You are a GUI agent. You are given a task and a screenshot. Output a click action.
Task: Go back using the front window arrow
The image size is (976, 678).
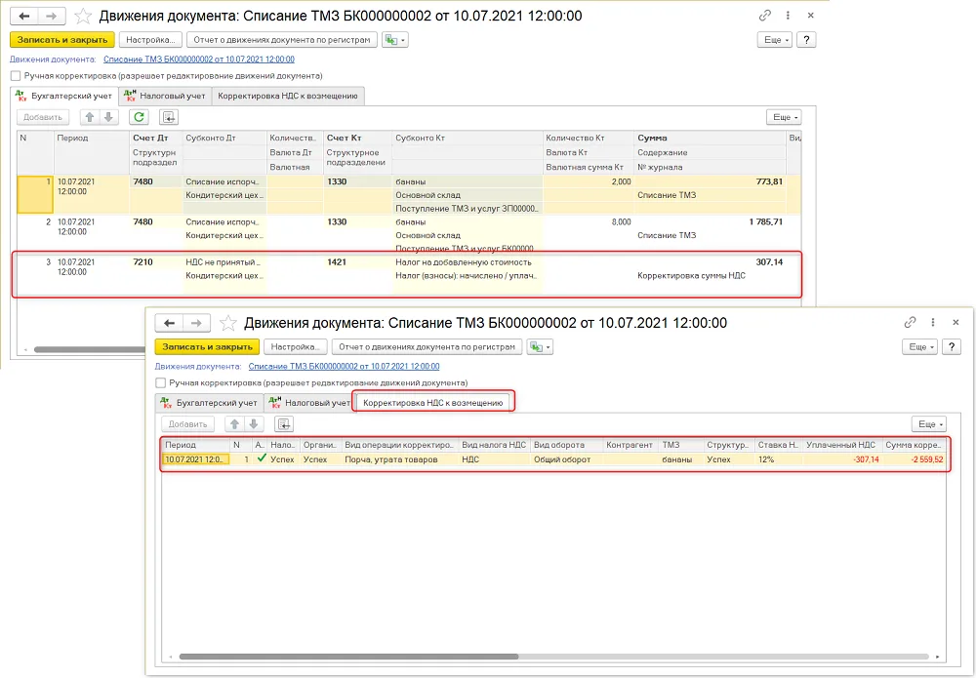(x=169, y=323)
